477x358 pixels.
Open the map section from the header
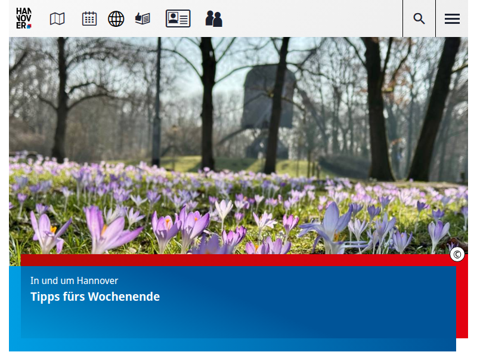pos(56,18)
